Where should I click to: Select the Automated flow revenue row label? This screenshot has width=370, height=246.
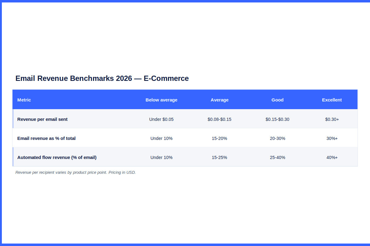click(x=57, y=157)
